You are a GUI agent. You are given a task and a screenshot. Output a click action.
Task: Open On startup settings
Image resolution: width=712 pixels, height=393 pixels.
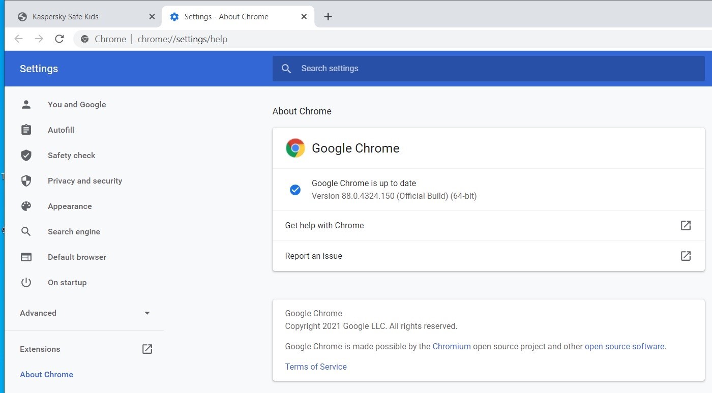(67, 282)
